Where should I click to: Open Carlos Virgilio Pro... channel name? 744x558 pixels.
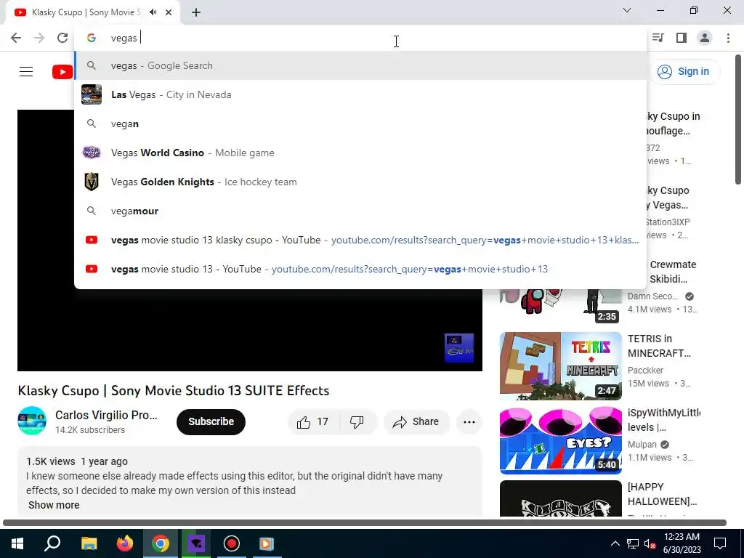tap(106, 415)
